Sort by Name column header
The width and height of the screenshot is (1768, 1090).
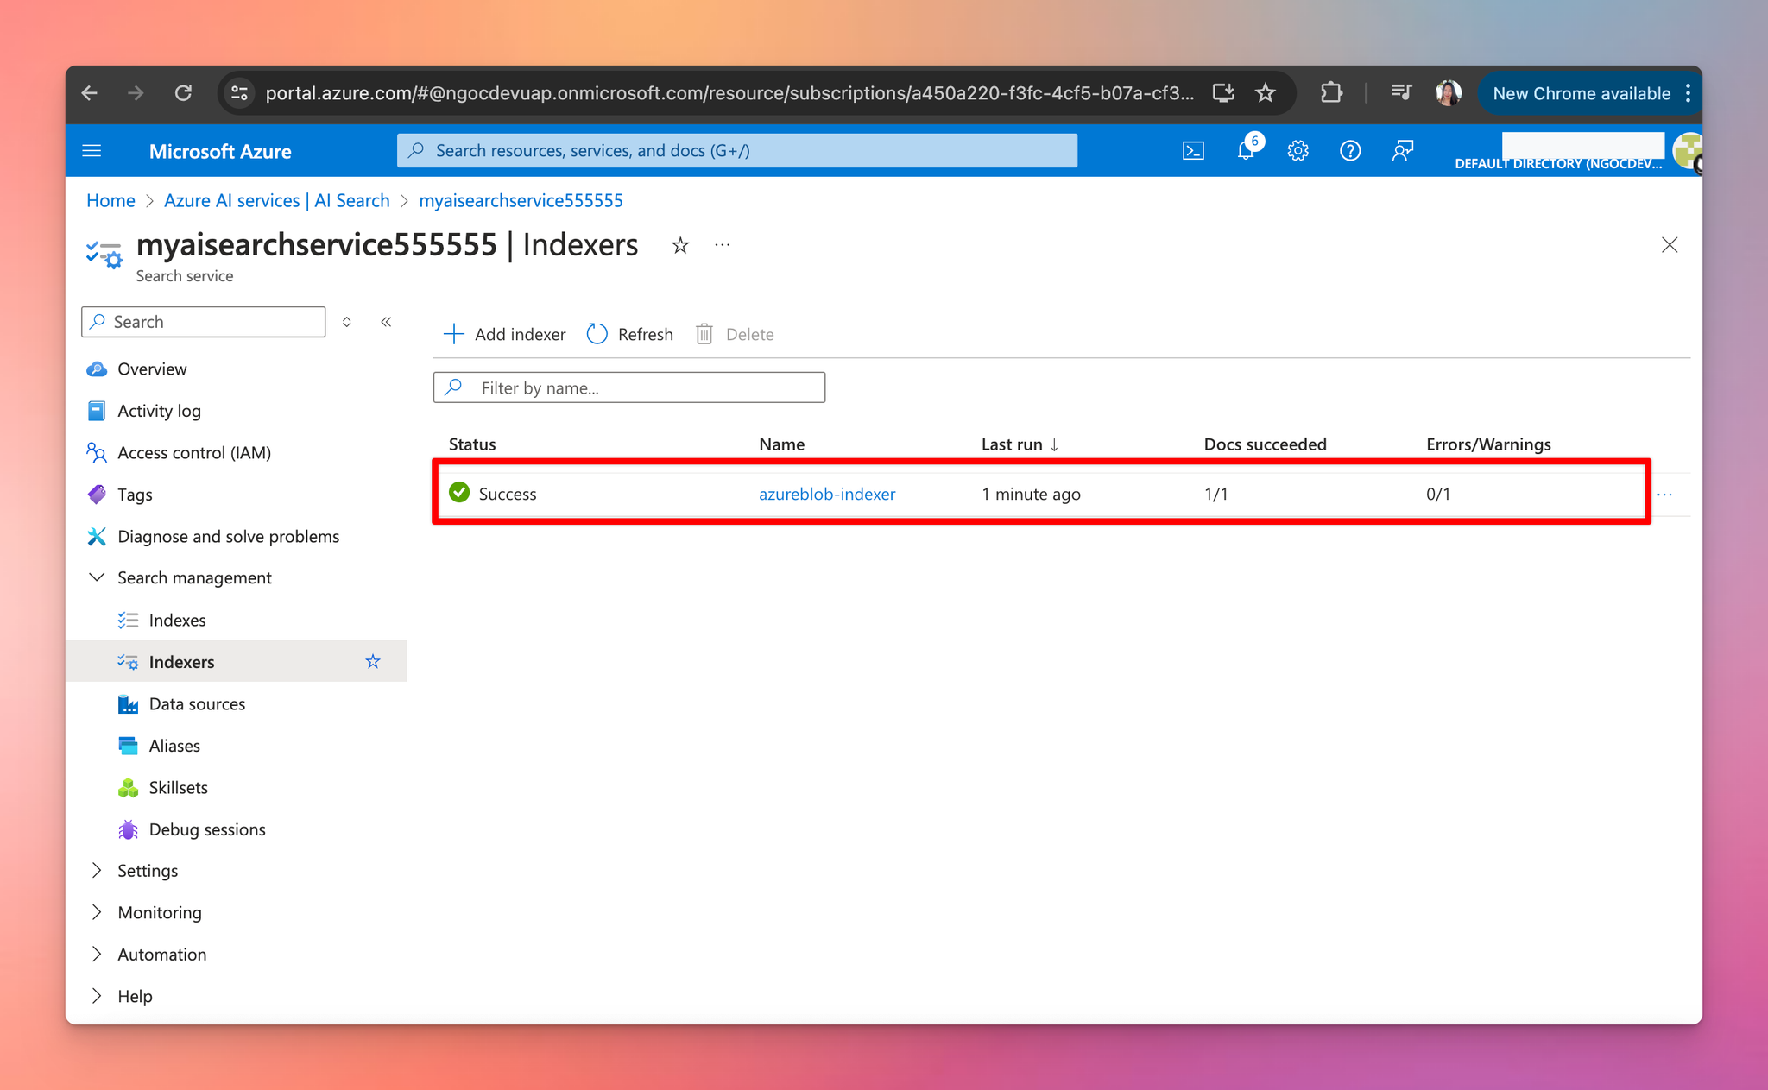(x=782, y=444)
